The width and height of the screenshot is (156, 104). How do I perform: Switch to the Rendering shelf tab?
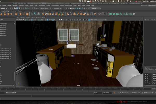35,11
